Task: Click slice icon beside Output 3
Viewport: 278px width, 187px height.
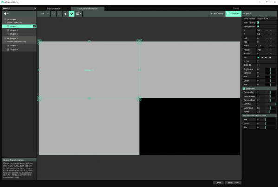Action: [x=8, y=30]
